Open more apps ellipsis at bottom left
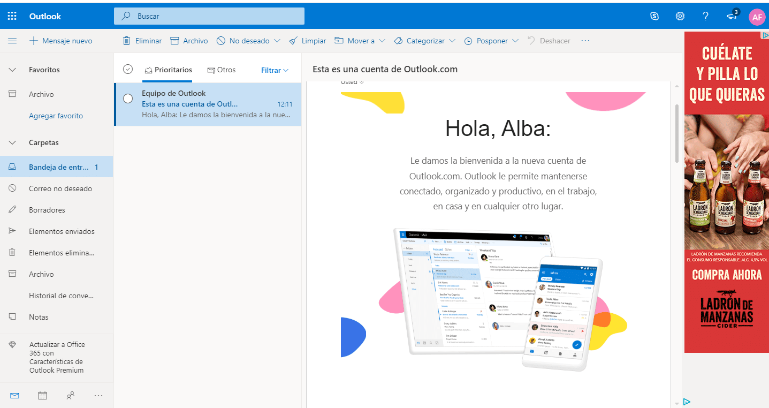Image resolution: width=769 pixels, height=408 pixels. pyautogui.click(x=98, y=396)
